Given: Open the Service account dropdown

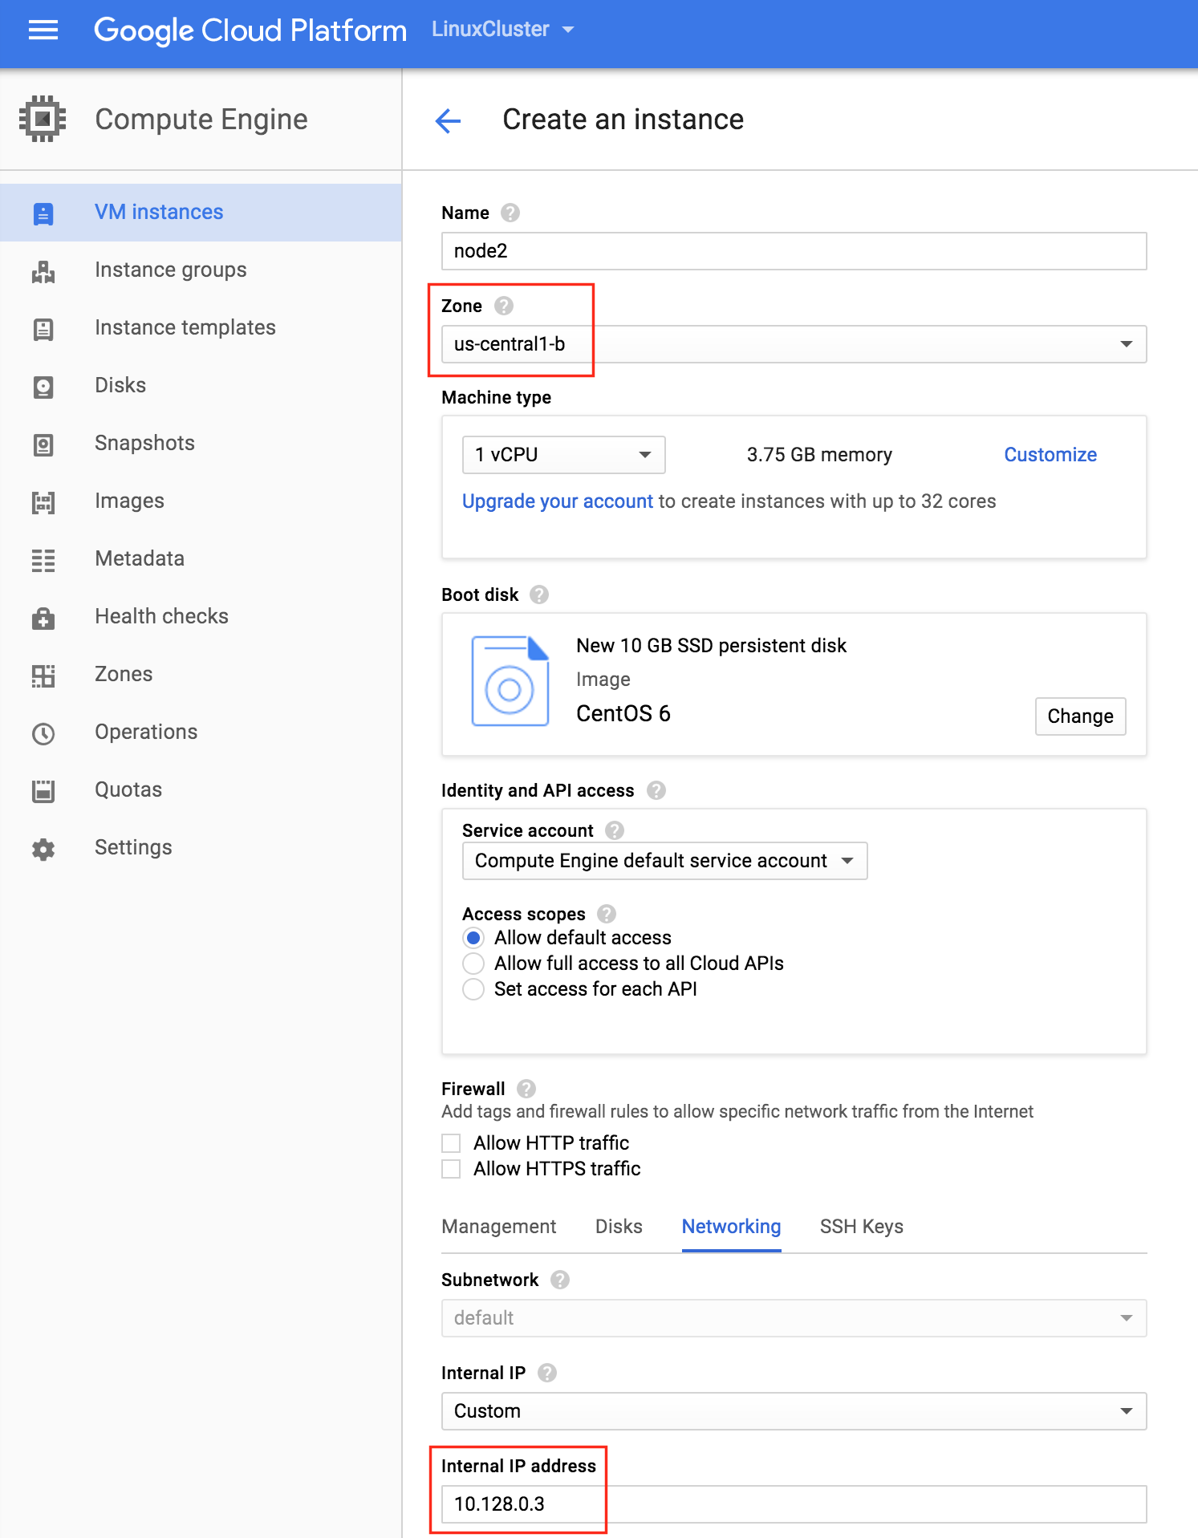Looking at the screenshot, I should point(665,861).
